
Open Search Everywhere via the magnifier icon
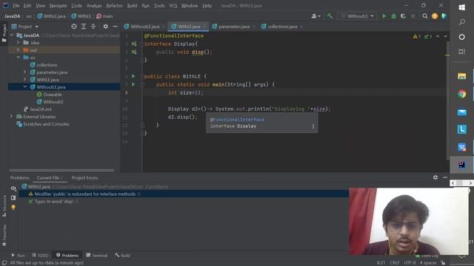(424, 16)
